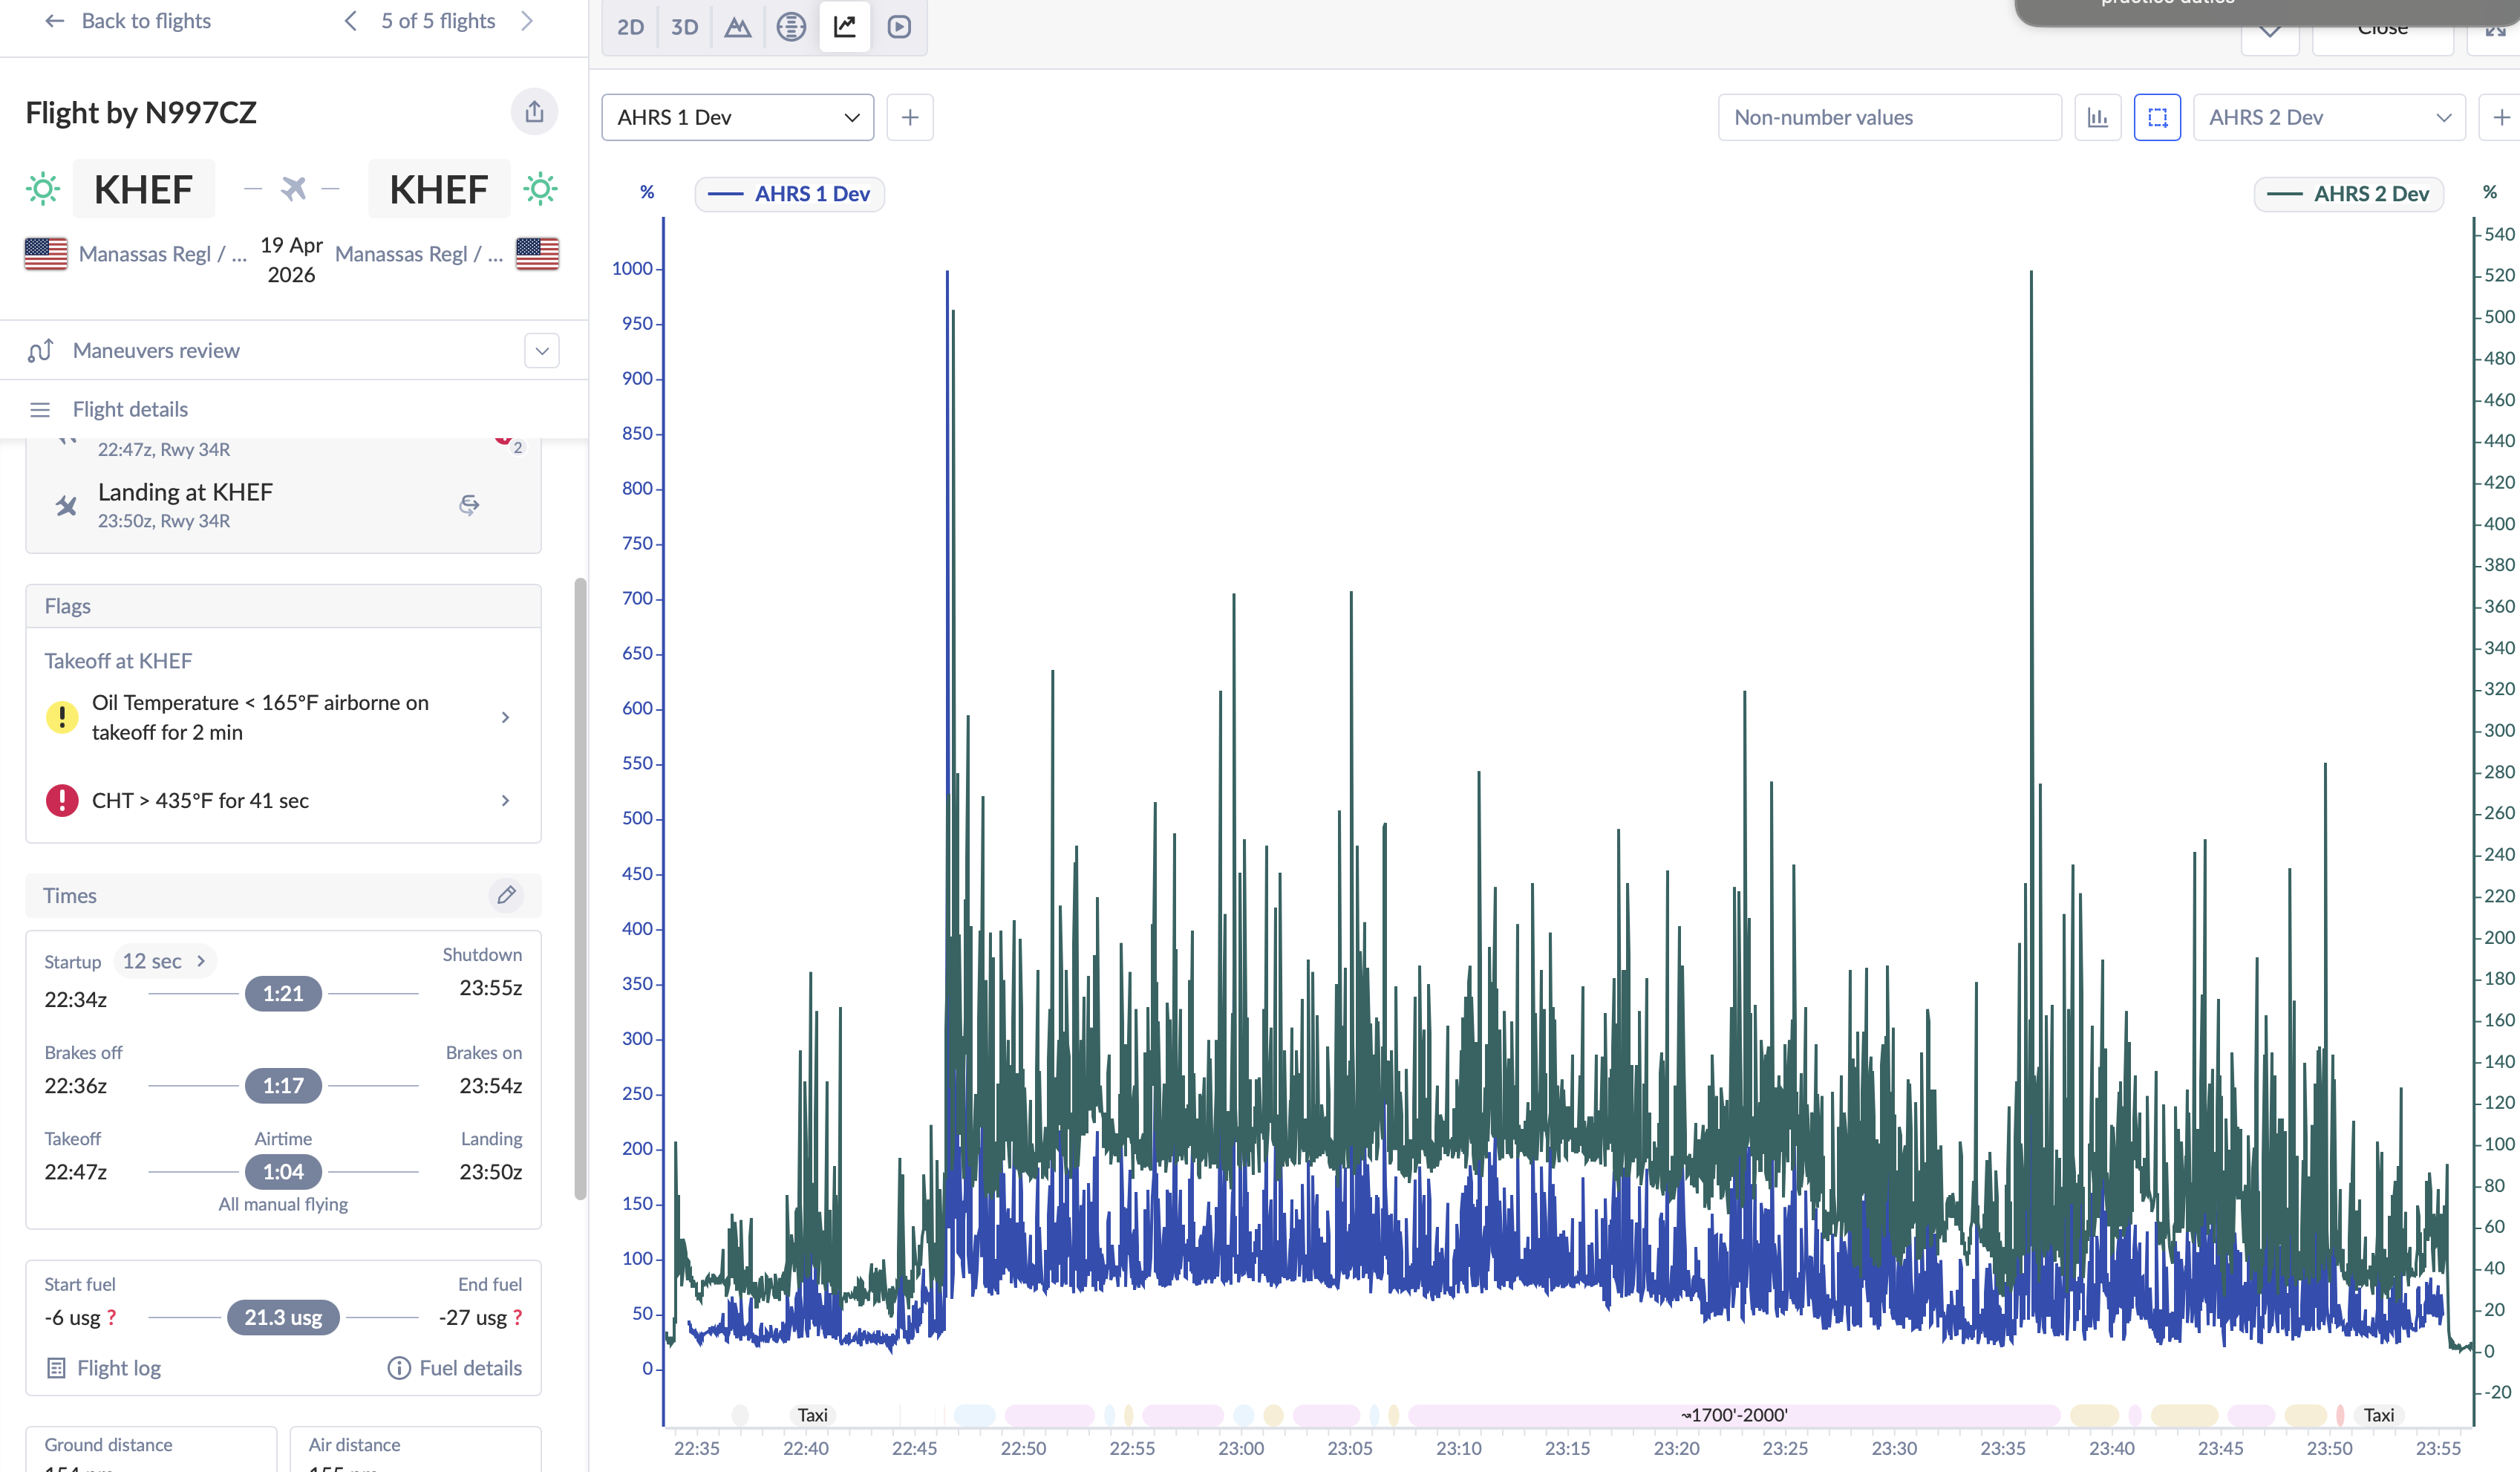Switch to the 3D view tab
This screenshot has height=1472, width=2520.
point(684,27)
